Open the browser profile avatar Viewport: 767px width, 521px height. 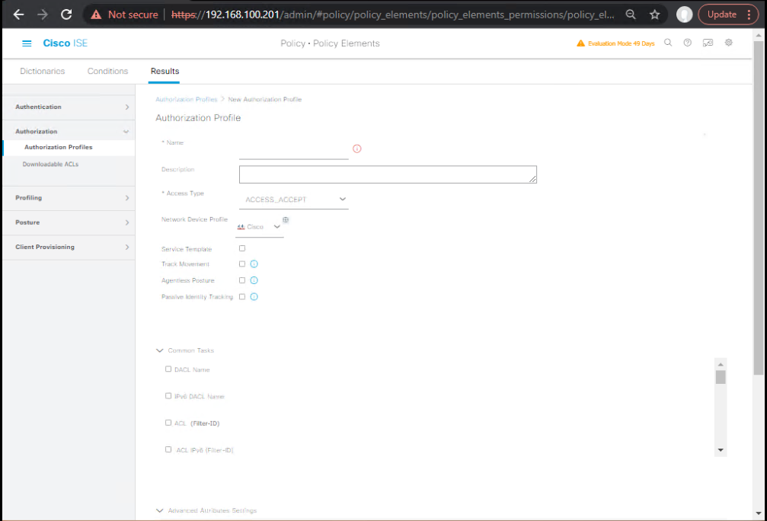684,14
